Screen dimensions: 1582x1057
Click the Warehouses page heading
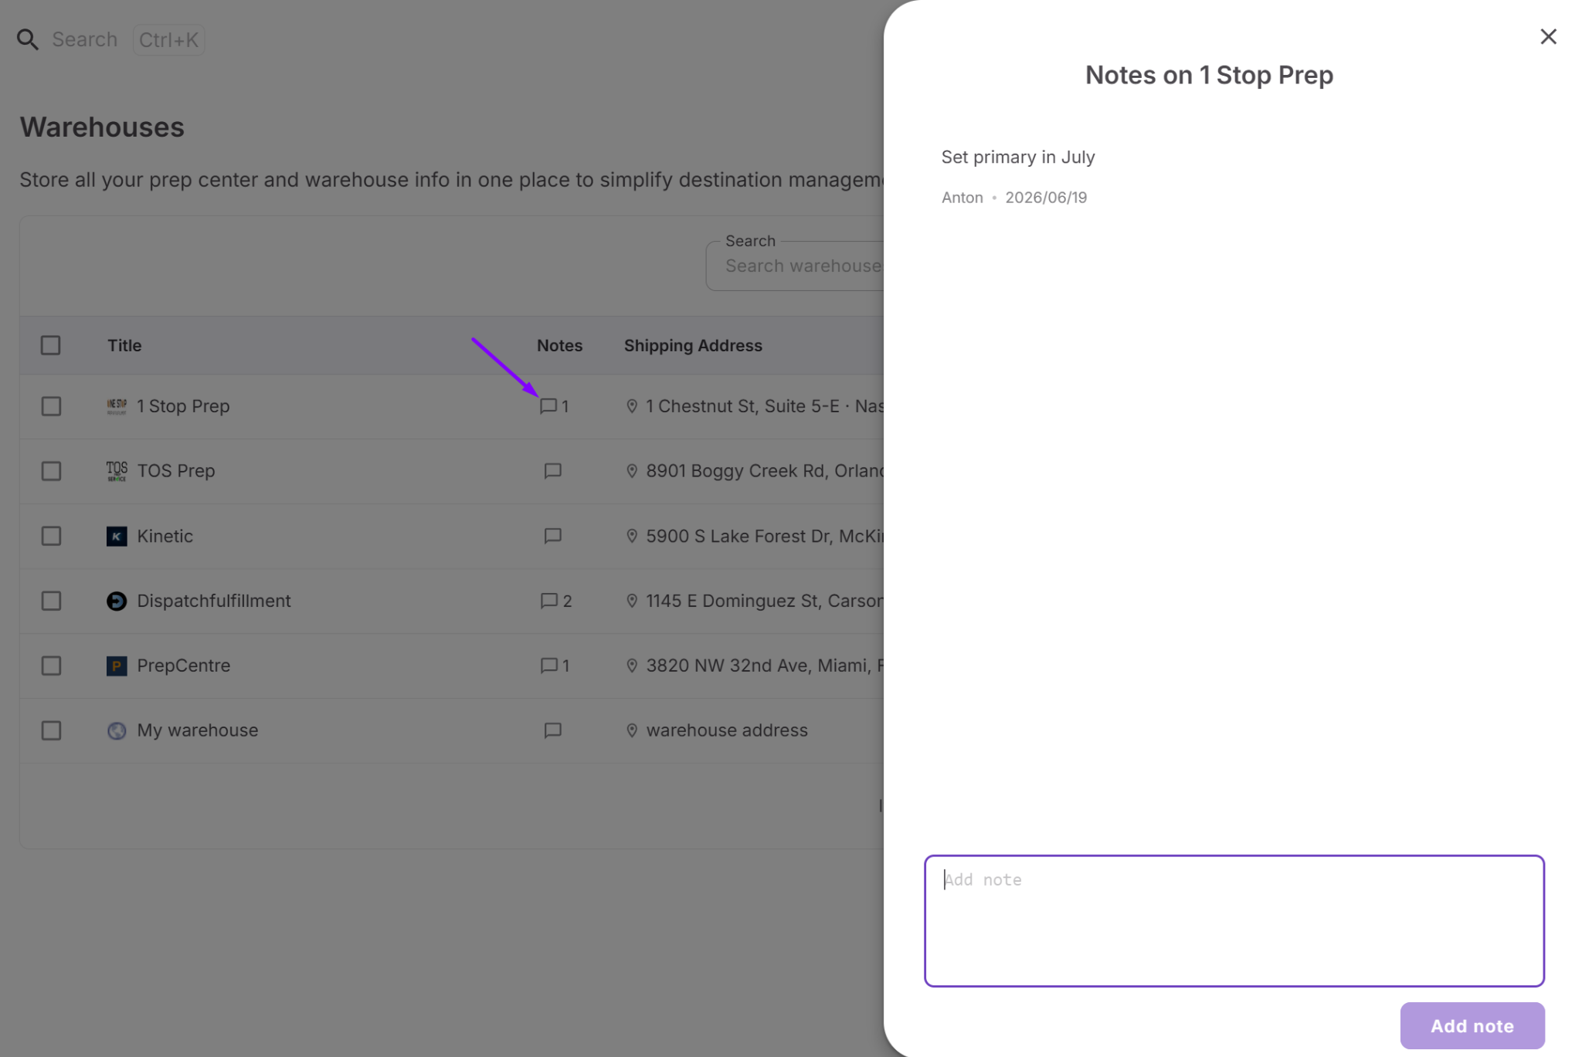102,127
